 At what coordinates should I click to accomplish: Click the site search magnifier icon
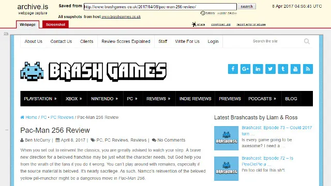point(307,41)
